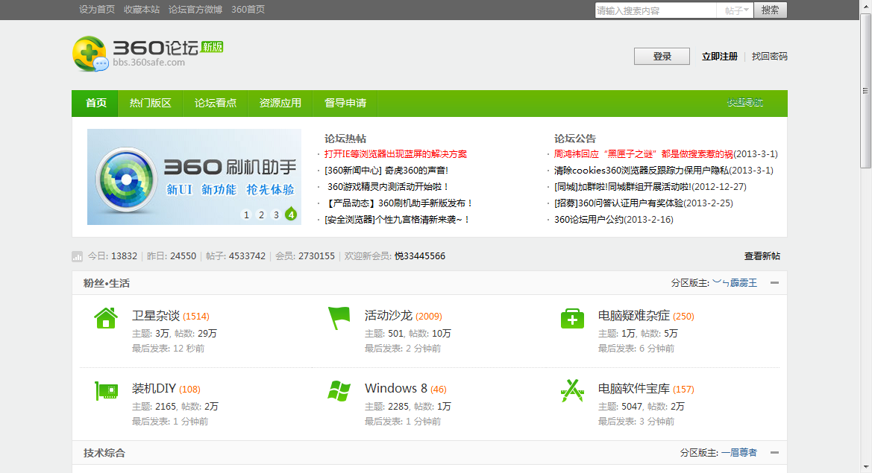This screenshot has width=872, height=473.
Task: Click the scrollbar down arrow
Action: click(866, 468)
